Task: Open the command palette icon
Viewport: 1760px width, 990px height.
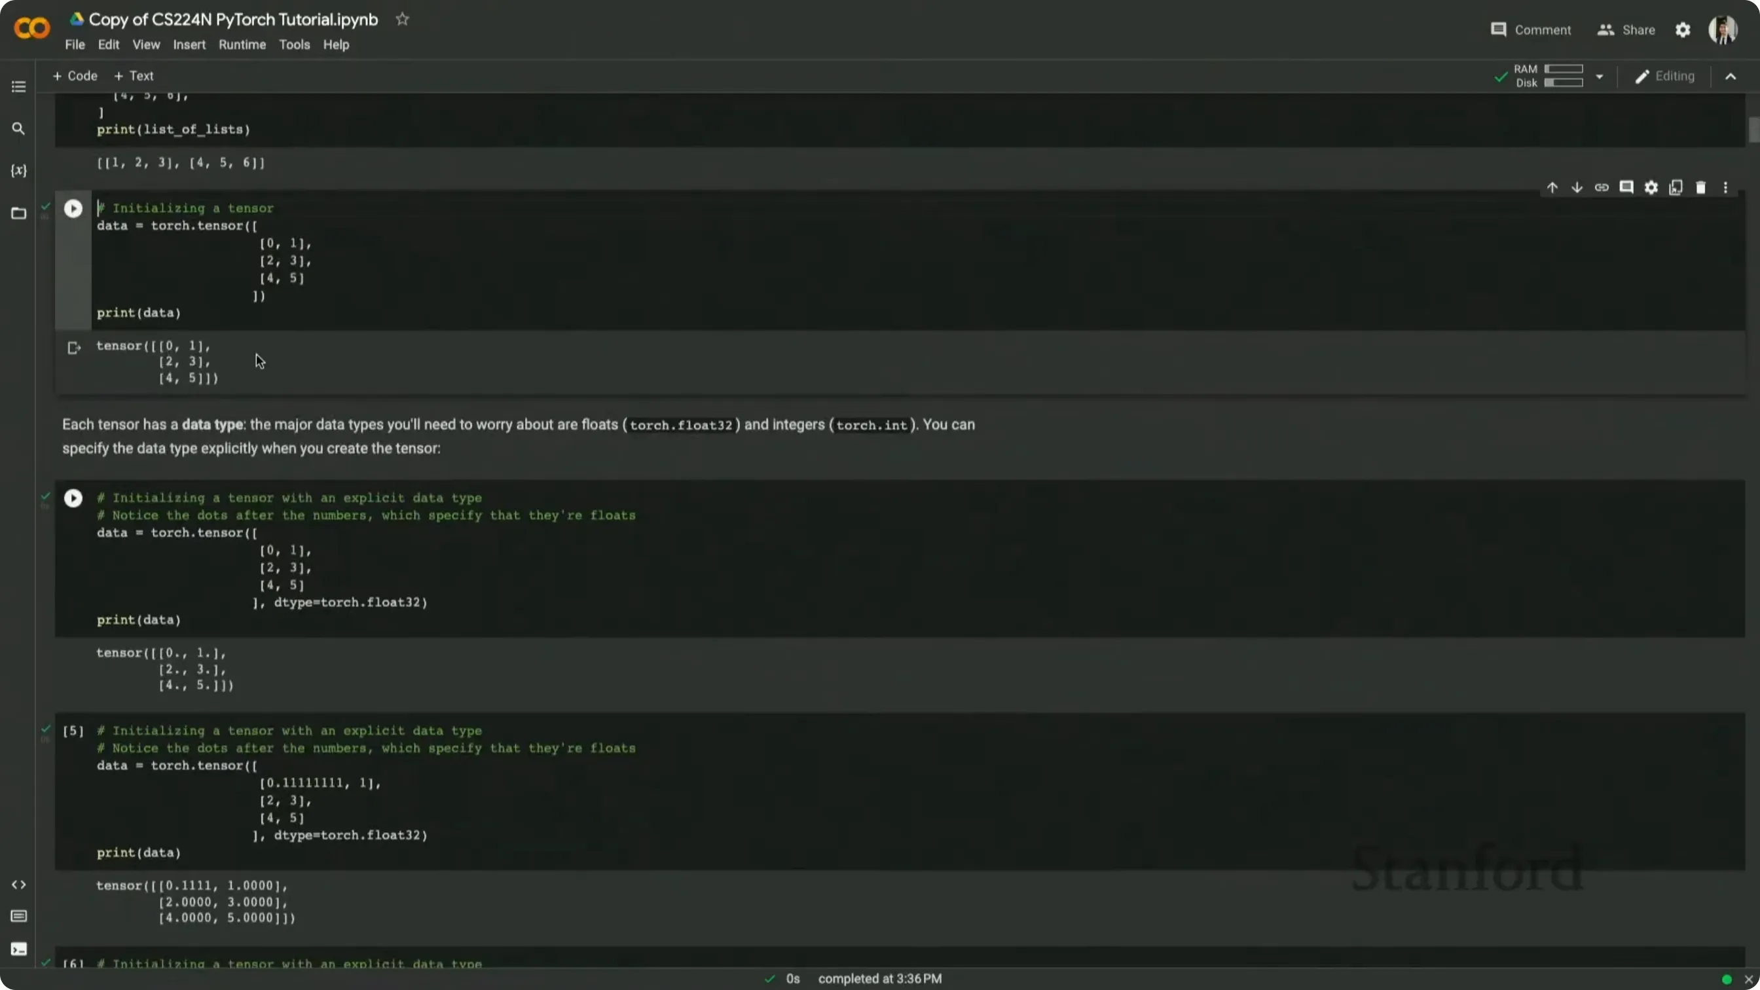Action: [18, 916]
